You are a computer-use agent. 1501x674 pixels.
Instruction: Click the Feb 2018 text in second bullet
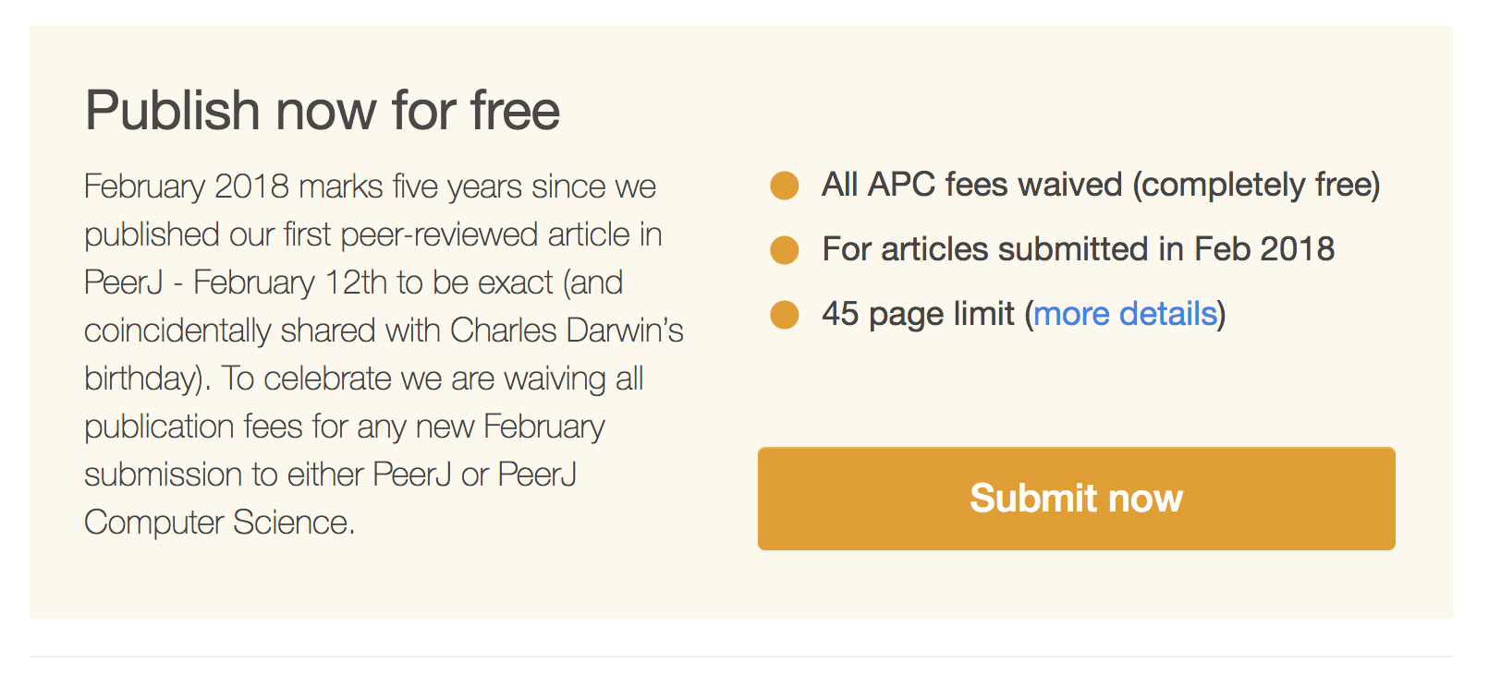(1264, 249)
